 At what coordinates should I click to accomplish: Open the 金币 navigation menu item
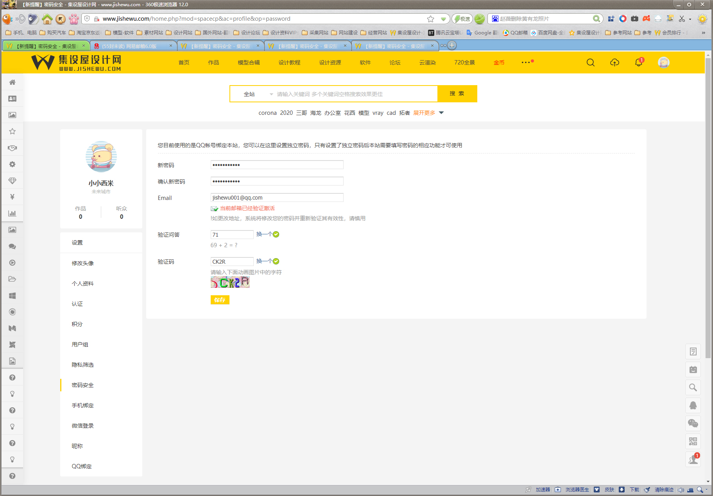coord(499,62)
